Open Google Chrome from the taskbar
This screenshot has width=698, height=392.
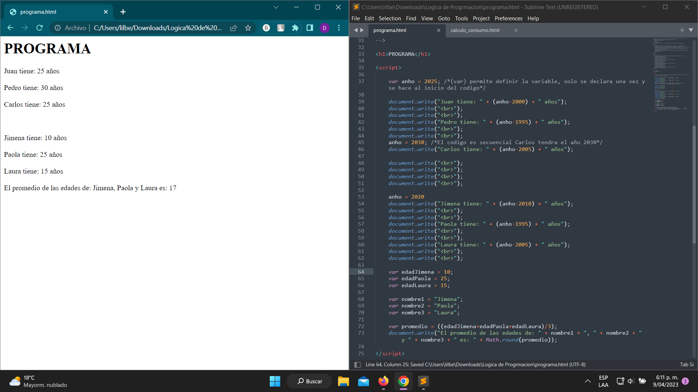[x=403, y=381]
